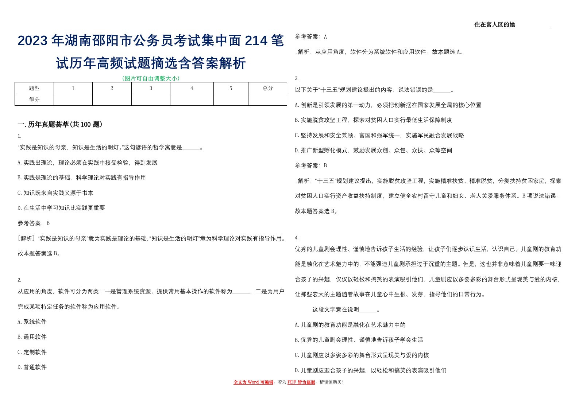Viewport: 579px width, 409px height.
Task: Click the final line 故本题答案选B of question 3
Action: pyautogui.click(x=316, y=211)
